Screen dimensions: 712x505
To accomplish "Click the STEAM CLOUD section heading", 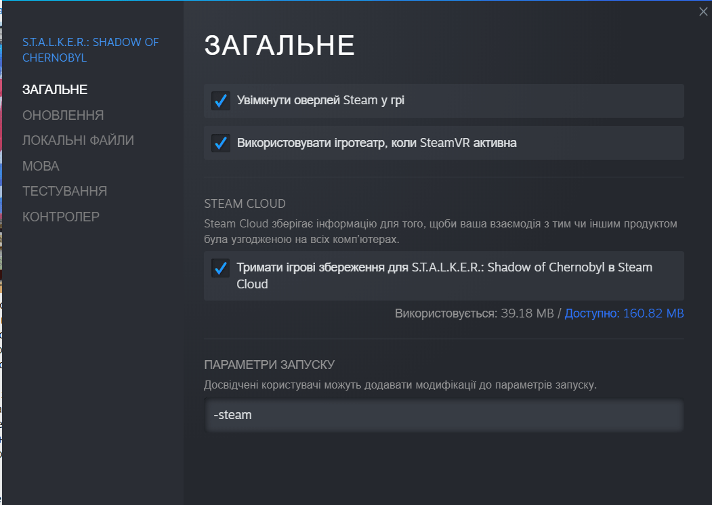I will click(x=245, y=204).
